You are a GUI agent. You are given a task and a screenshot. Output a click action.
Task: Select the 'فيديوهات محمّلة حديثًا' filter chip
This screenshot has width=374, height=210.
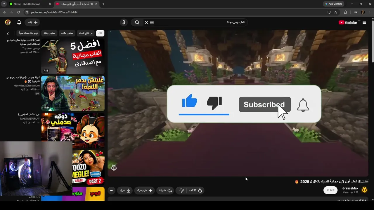click(x=28, y=33)
